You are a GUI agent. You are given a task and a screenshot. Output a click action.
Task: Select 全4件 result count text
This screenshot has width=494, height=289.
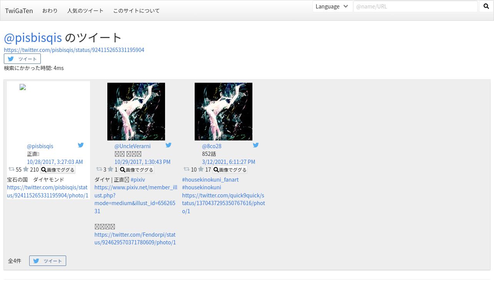pos(15,261)
